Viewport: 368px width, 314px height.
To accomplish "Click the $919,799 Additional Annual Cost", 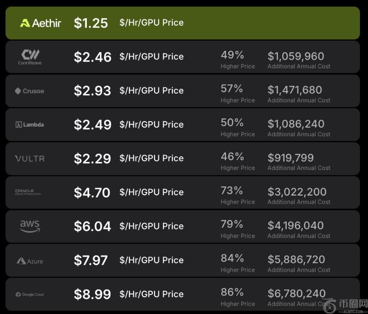I will pos(291,158).
